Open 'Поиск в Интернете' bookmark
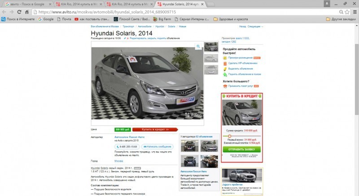The width and height of the screenshot is (359, 196). [x=18, y=19]
